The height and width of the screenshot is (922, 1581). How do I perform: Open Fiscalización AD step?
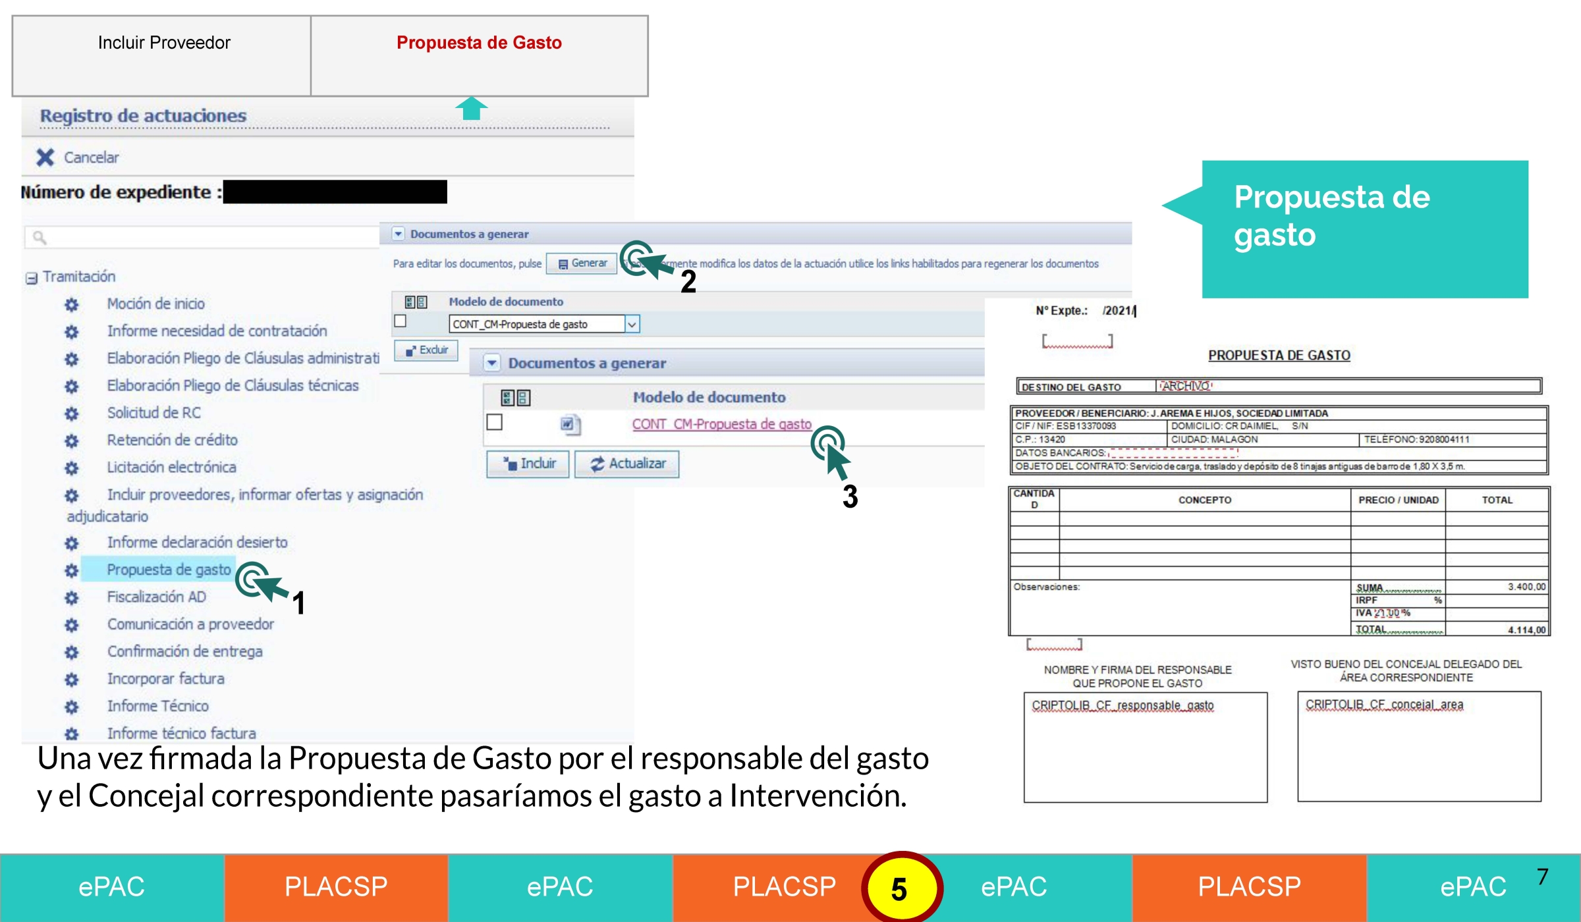pos(156,597)
